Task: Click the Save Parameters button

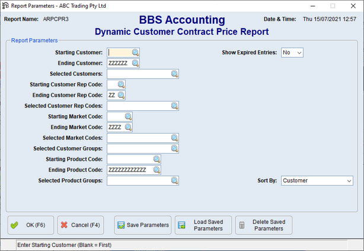Action: [x=143, y=225]
